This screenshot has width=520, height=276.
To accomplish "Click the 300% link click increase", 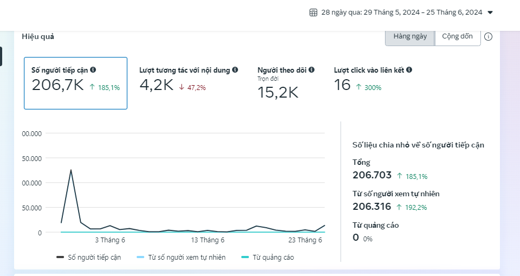I will (368, 88).
